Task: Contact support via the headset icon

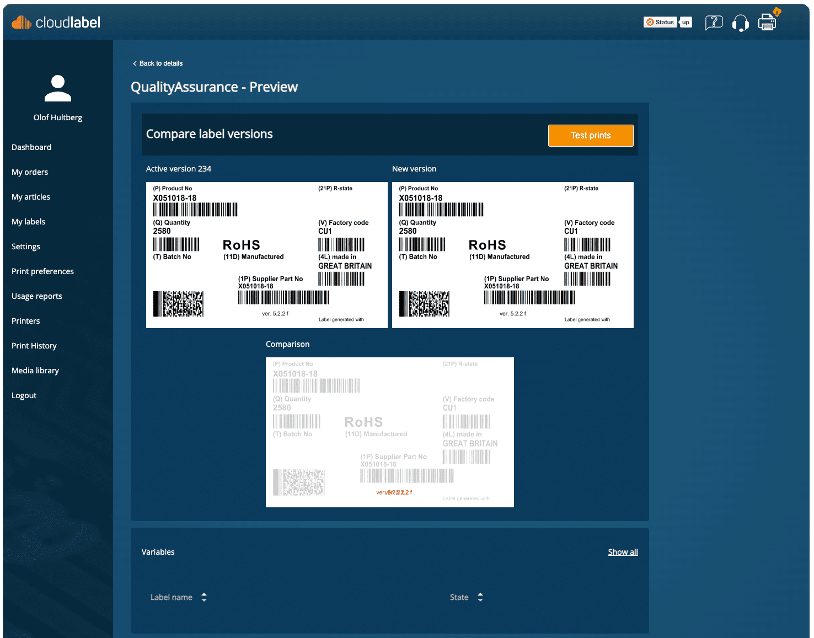Action: click(741, 23)
